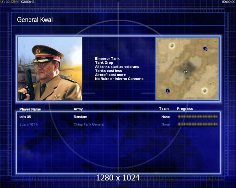The image size is (236, 188).
Task: Click the "Emperor Tank" ability line
Action: click(107, 59)
